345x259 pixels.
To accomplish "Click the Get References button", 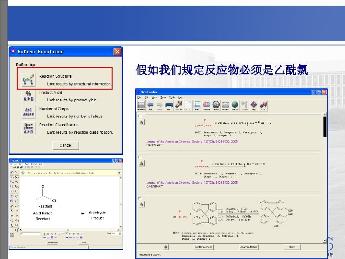I will [x=203, y=247].
